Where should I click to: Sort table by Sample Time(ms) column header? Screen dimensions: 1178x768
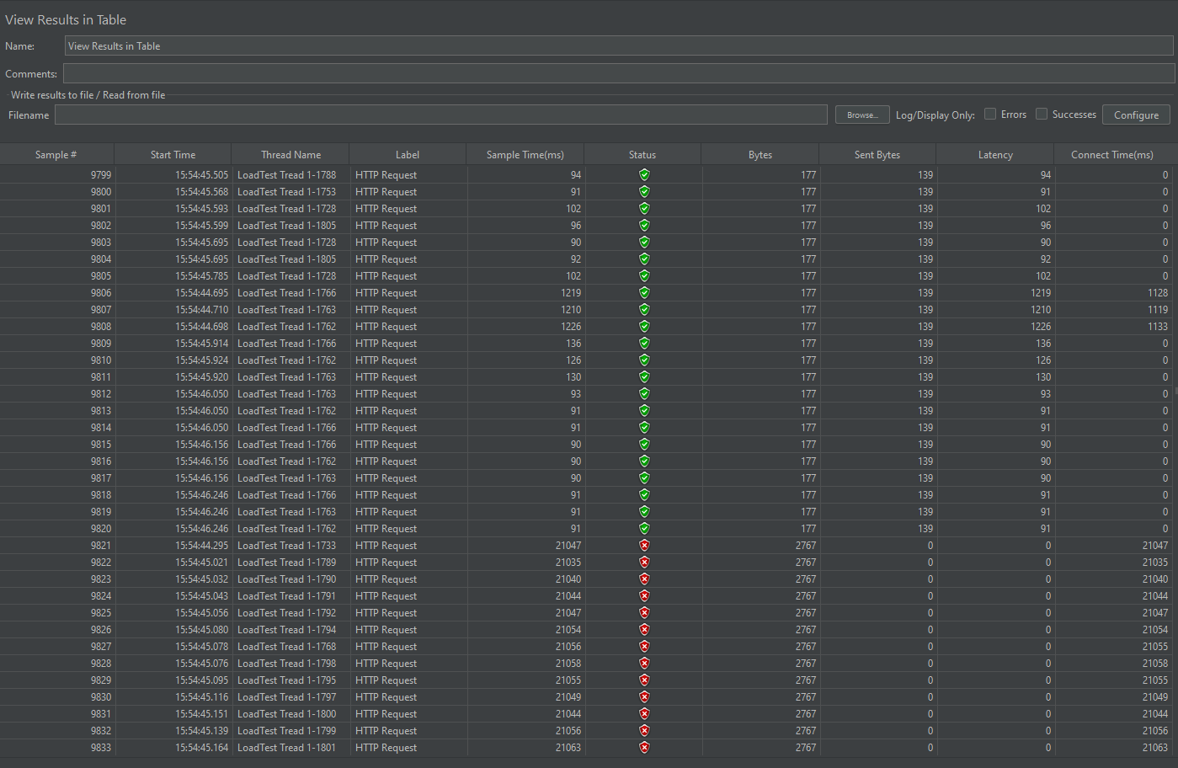pos(525,155)
